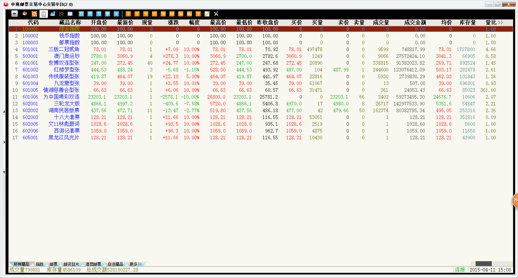518x278 pixels.
Task: Open collectible 为中国喝彩双连
Action: tap(61, 97)
